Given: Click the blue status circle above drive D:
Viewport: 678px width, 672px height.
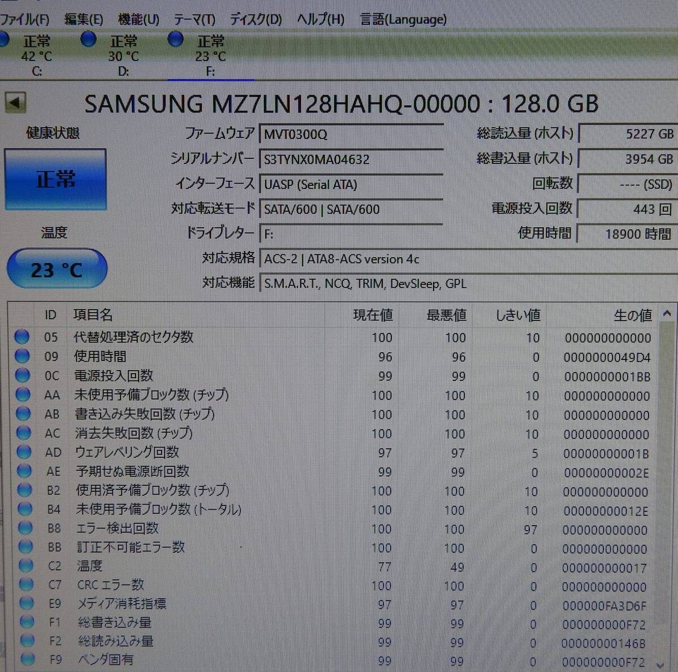Looking at the screenshot, I should (88, 39).
